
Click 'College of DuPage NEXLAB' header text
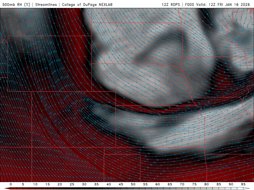[x=87, y=4]
